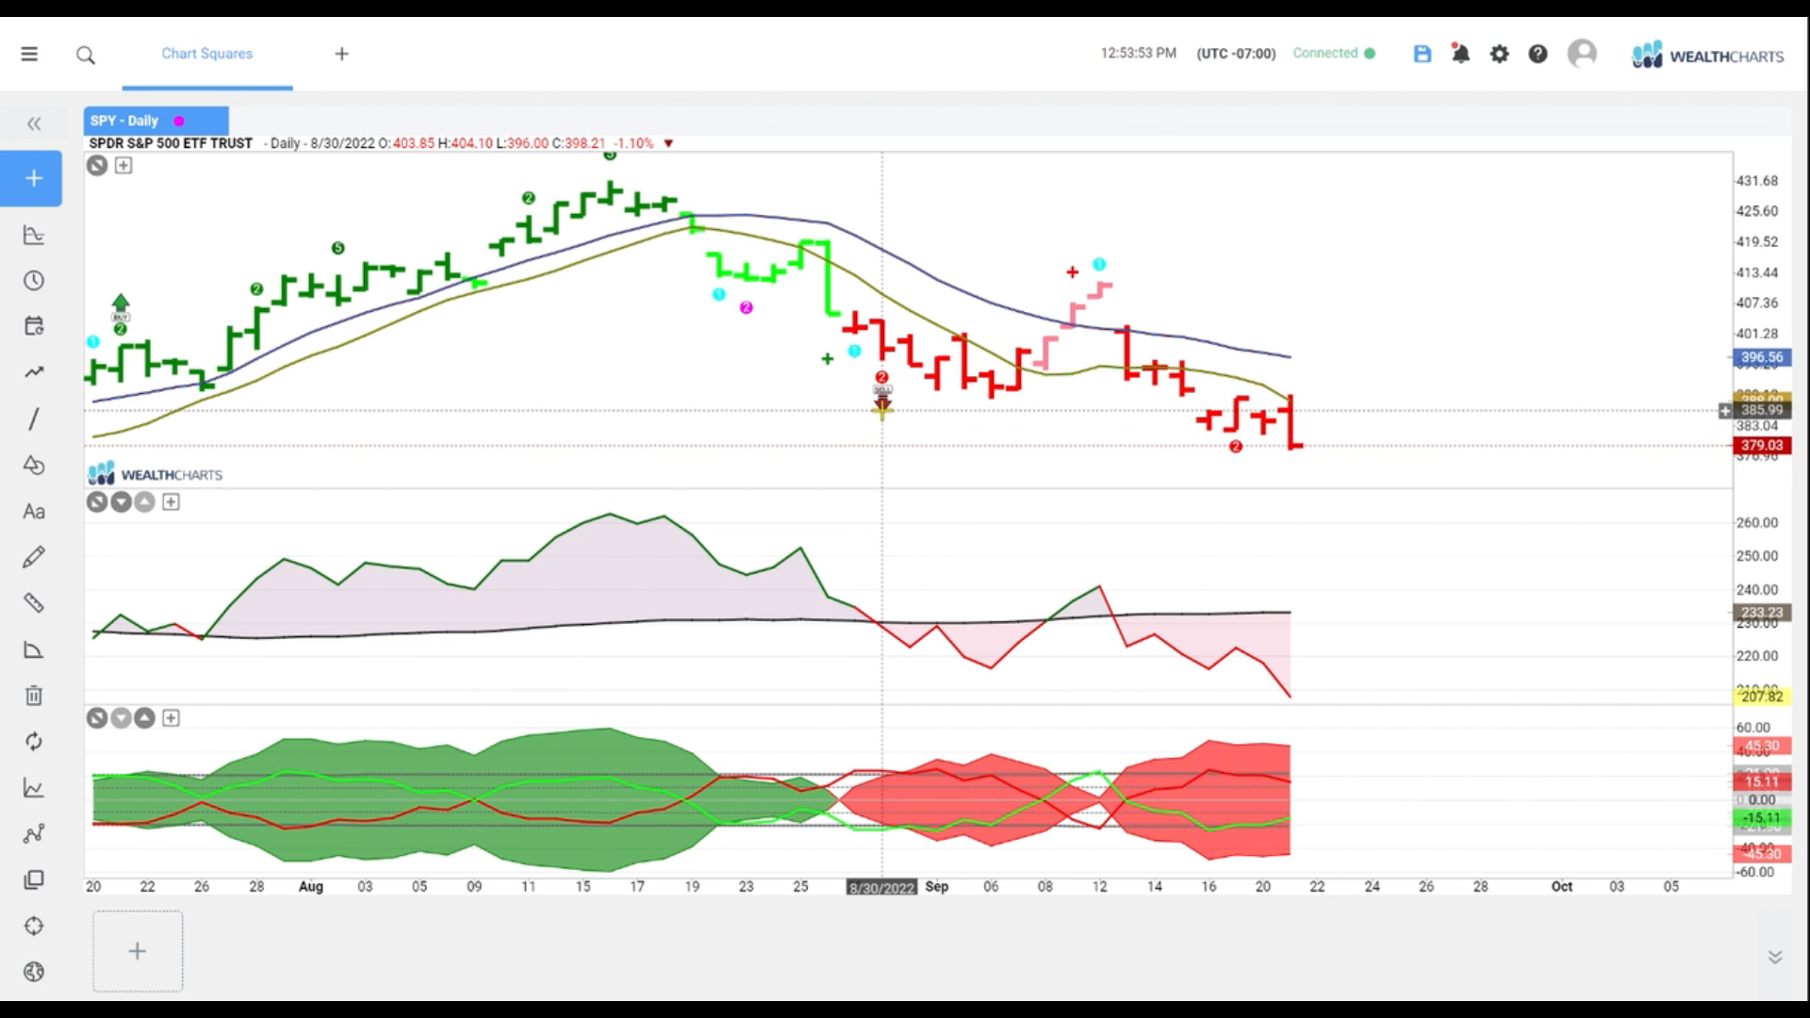Switch to the Chart Squares tab
The width and height of the screenshot is (1810, 1018).
coord(207,54)
